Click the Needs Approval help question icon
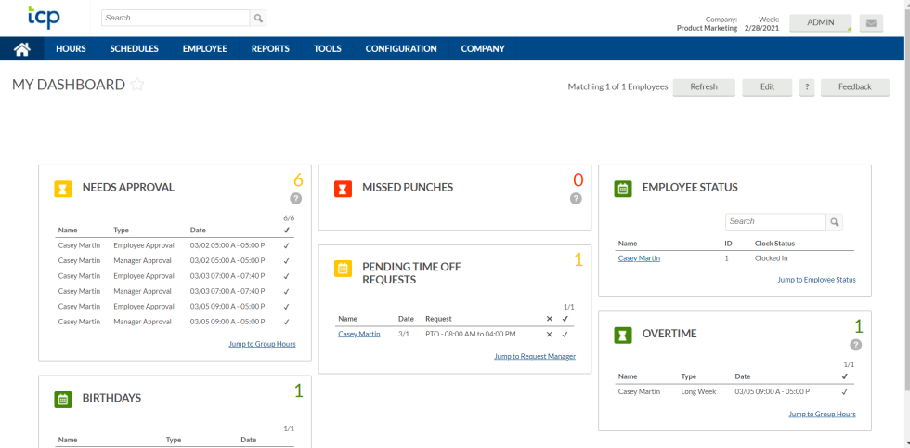 pyautogui.click(x=296, y=199)
